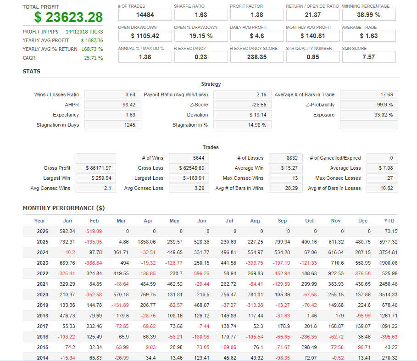Select the Open Drawdown value $1105.42
The image size is (417, 361).
145,36
